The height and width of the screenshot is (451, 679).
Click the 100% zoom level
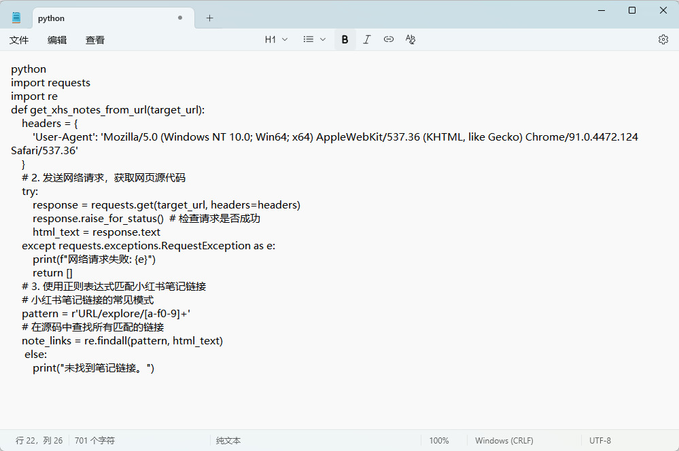click(x=438, y=441)
